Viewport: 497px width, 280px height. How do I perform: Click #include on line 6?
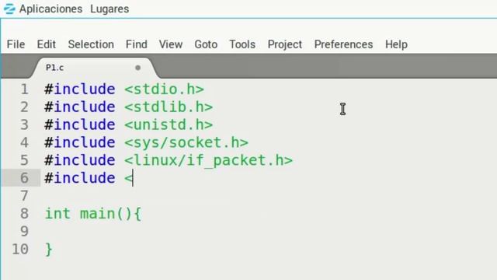coord(80,178)
